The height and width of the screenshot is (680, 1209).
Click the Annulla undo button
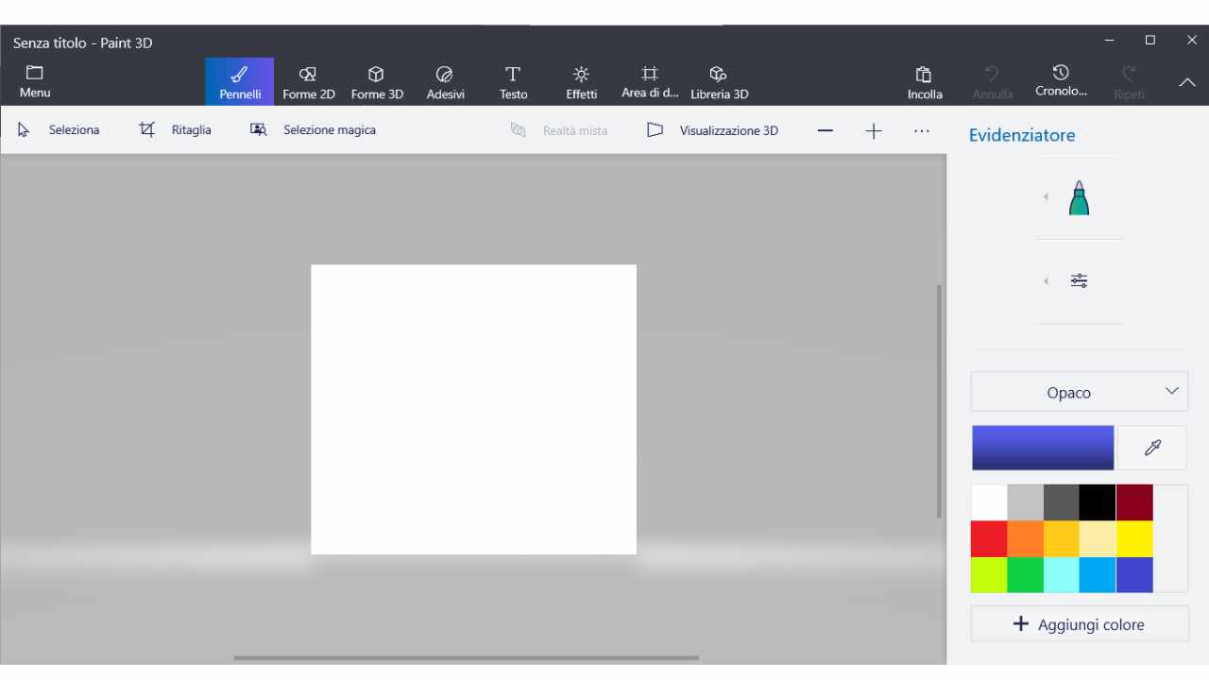993,82
